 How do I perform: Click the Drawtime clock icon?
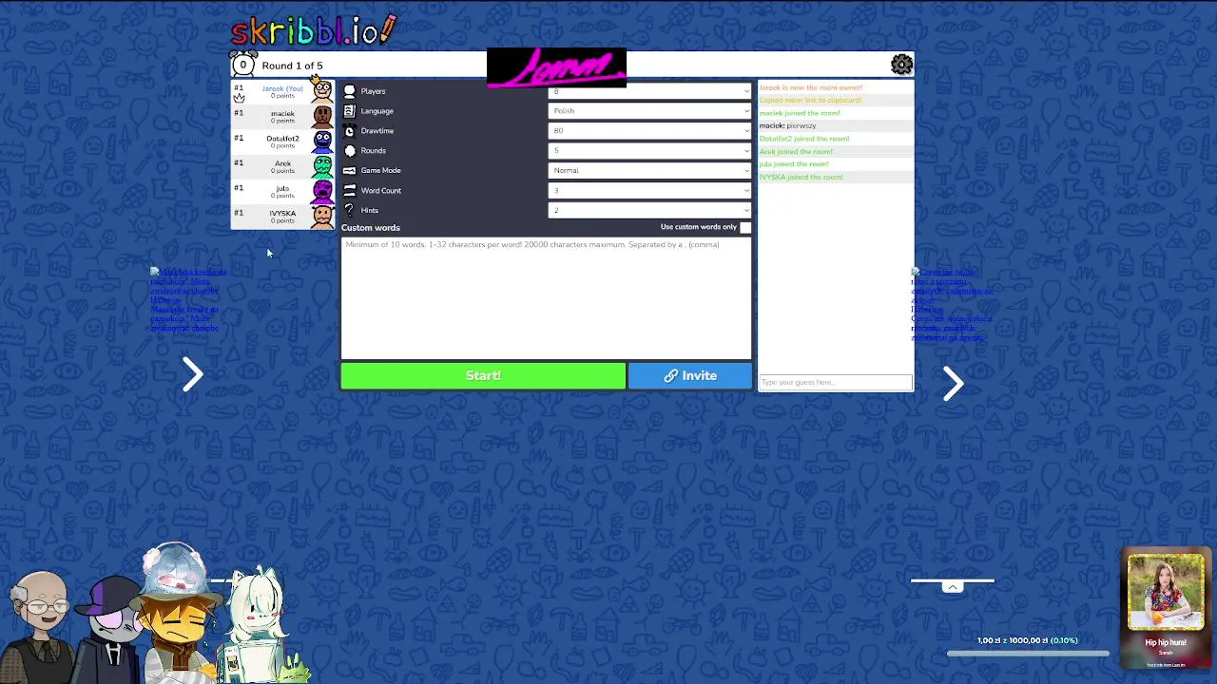(x=349, y=131)
